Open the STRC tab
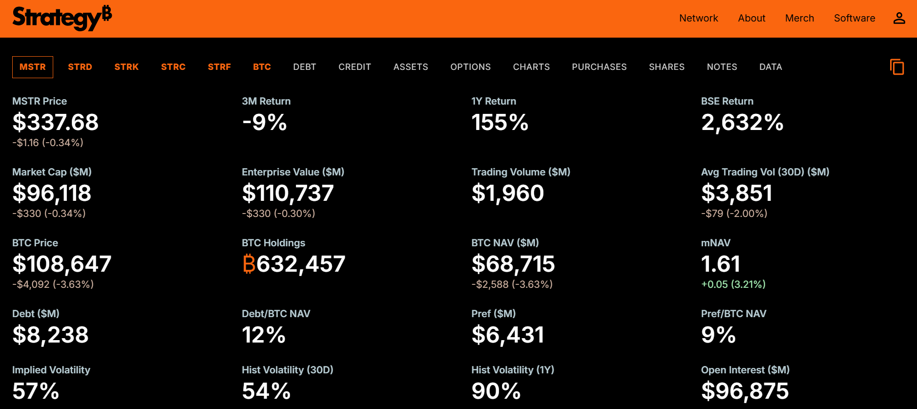 tap(173, 67)
